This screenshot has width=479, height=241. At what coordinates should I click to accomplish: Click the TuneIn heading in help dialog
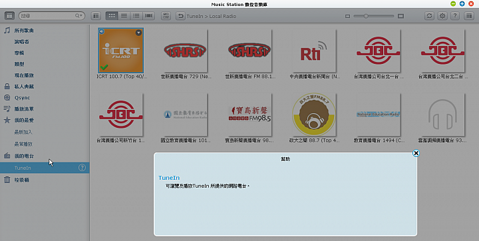169,178
